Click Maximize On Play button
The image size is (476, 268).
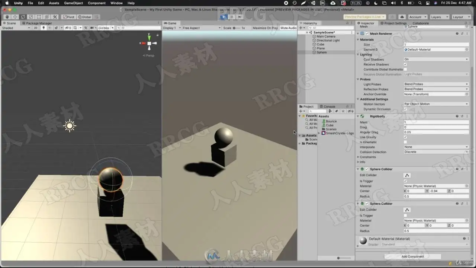(x=265, y=28)
